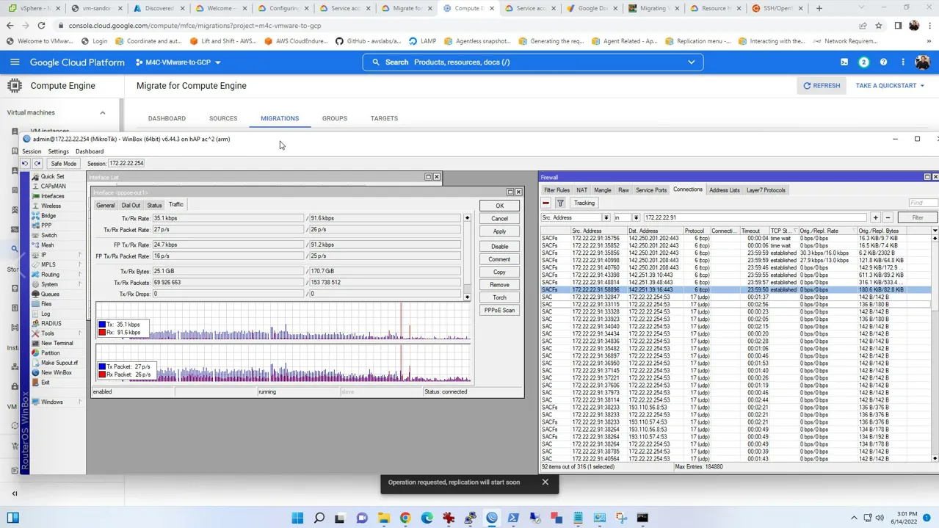The height and width of the screenshot is (528, 939).
Task: Open RADIUS section in WinBox sidebar
Action: click(51, 323)
